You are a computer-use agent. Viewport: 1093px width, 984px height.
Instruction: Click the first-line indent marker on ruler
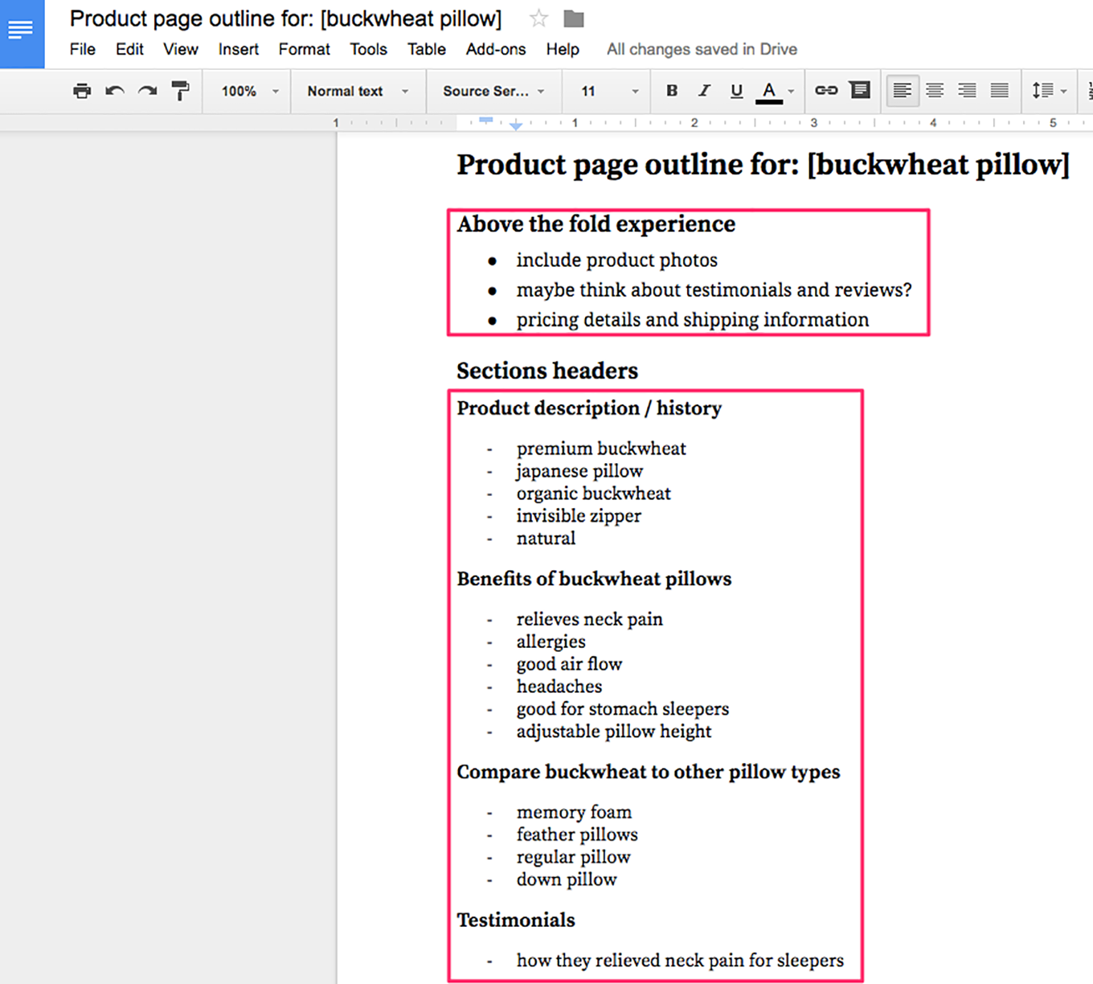pyautogui.click(x=485, y=120)
